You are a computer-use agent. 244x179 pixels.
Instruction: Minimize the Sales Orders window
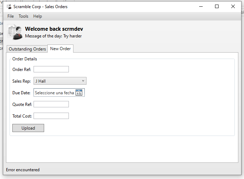point(200,6)
